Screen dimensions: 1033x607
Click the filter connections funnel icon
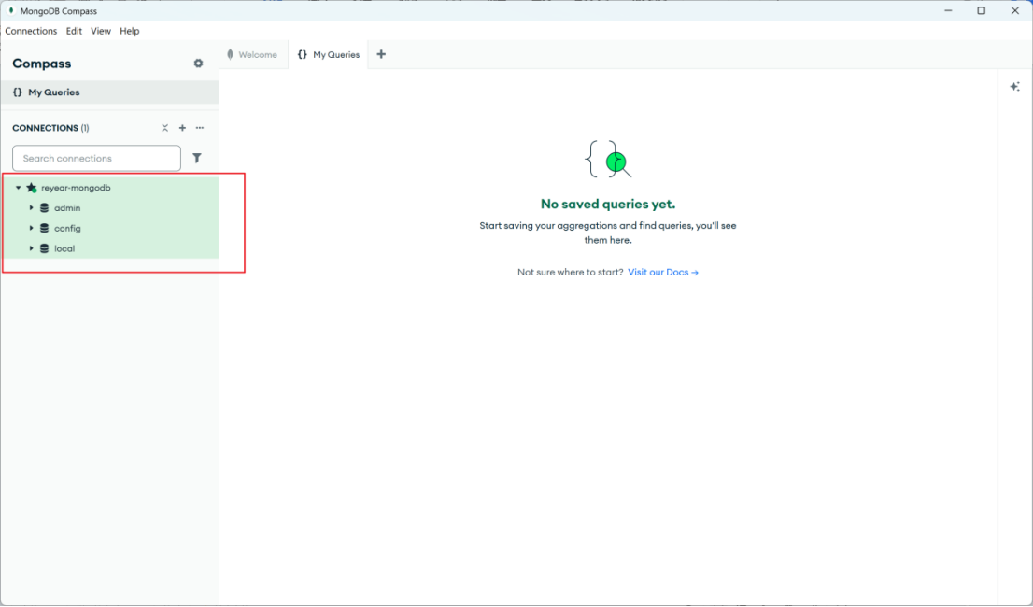[196, 158]
